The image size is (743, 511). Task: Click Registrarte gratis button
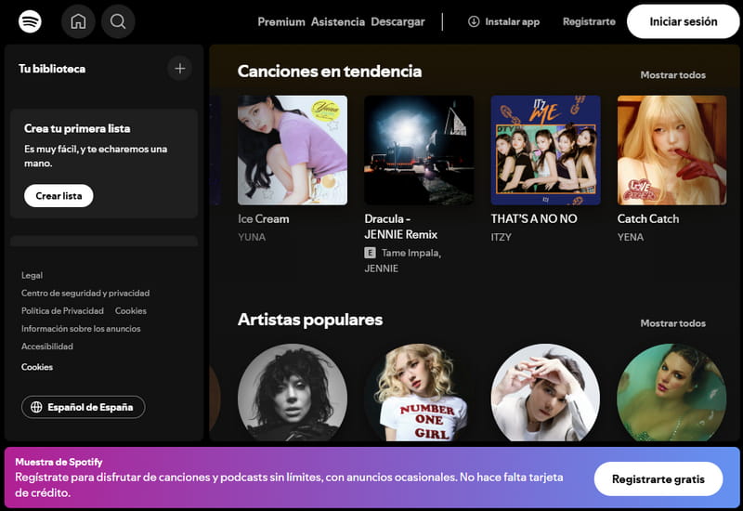(x=658, y=478)
